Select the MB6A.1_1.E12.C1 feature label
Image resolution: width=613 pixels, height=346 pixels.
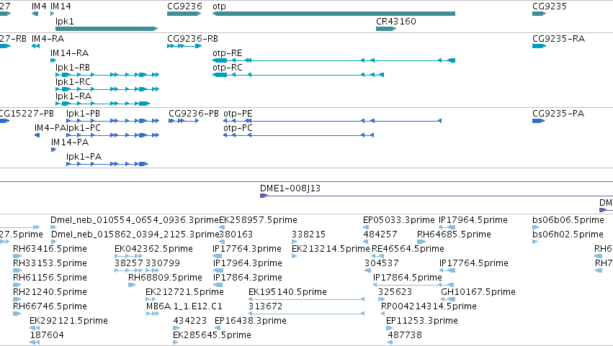(184, 307)
